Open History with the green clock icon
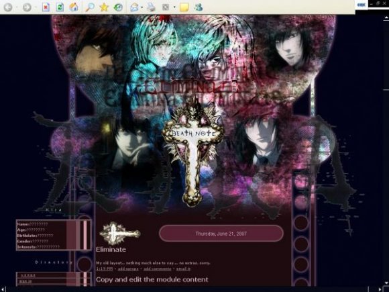Screen dimensions: 389x292 point(118,7)
